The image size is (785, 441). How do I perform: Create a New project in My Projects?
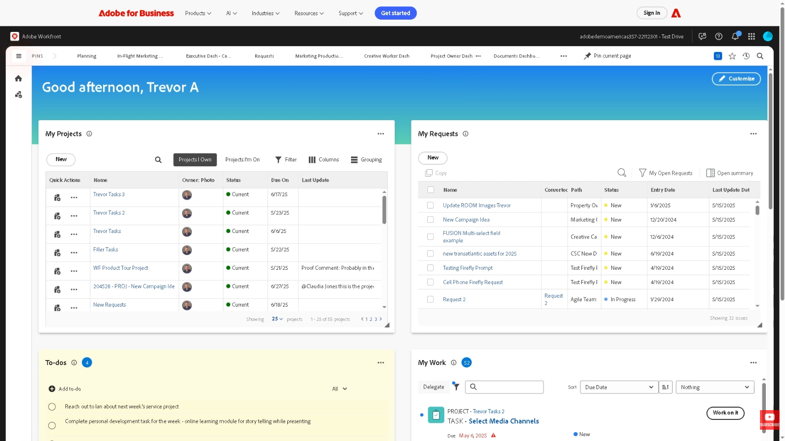pos(61,159)
